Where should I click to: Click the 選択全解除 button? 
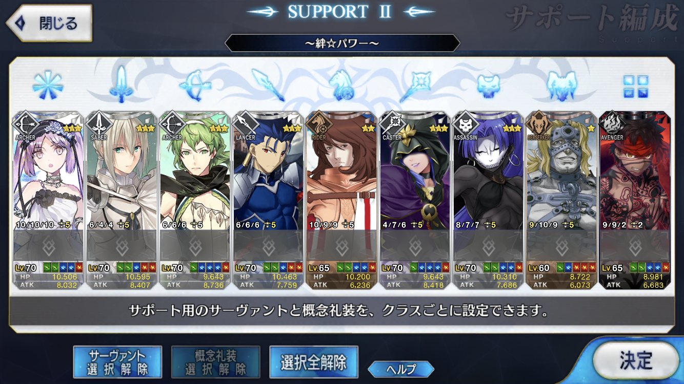pyautogui.click(x=313, y=362)
